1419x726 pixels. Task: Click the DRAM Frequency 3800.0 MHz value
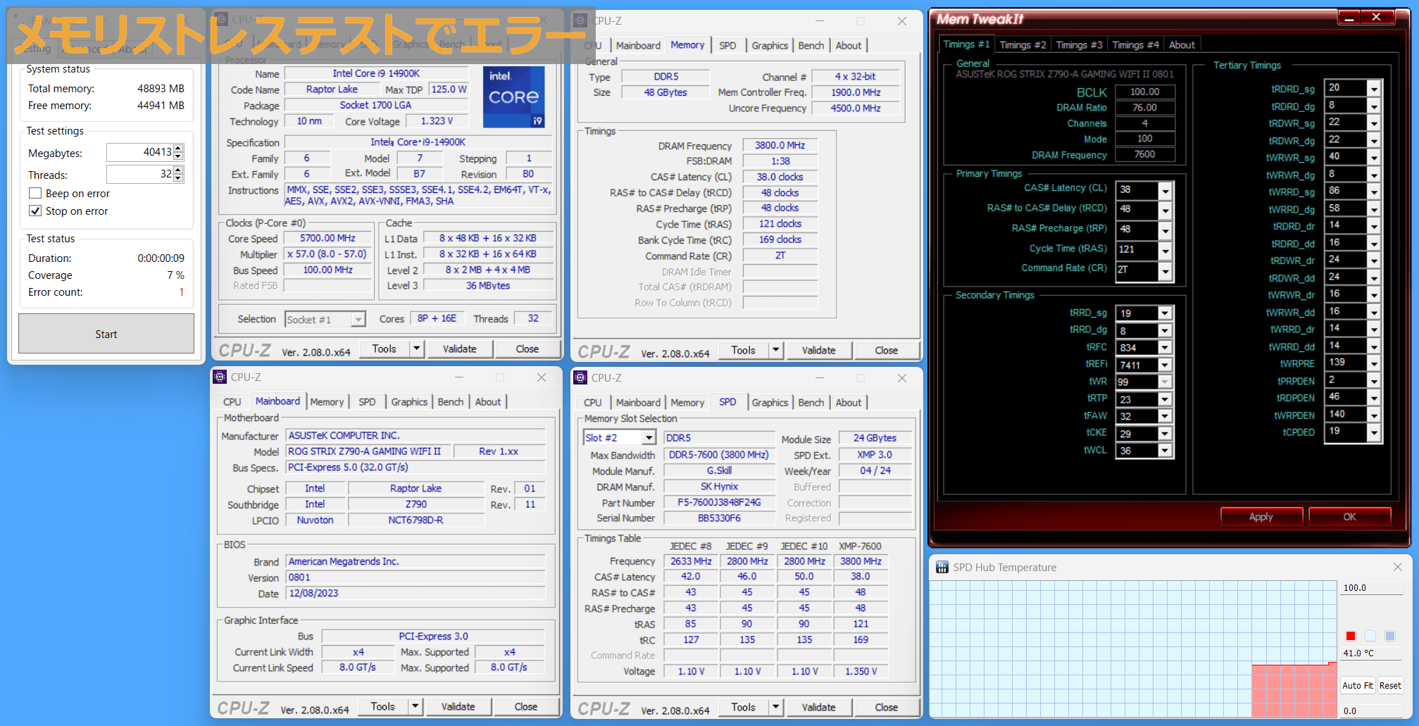tap(780, 145)
